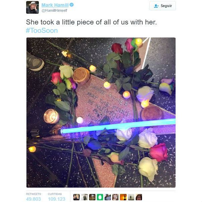The width and height of the screenshot is (202, 202).
Task: Open the tweet's memorial star photo
Action: coord(101,113)
